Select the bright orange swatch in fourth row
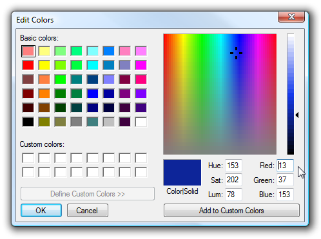321x239 pixels. click(44, 93)
